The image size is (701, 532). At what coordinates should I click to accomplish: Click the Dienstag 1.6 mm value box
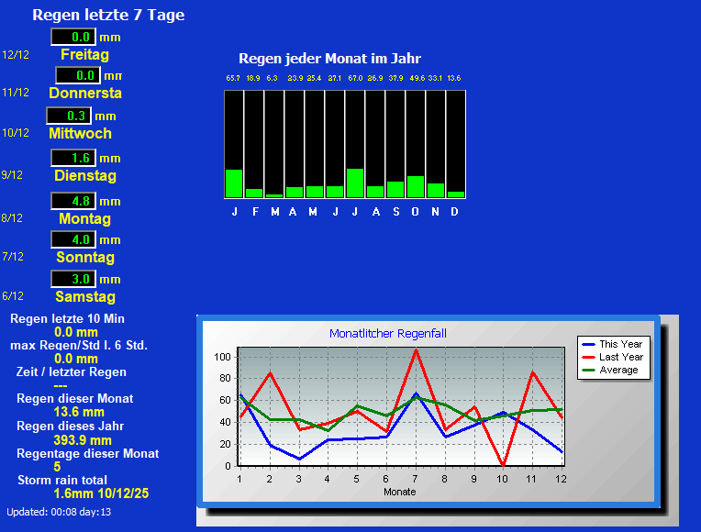(72, 158)
